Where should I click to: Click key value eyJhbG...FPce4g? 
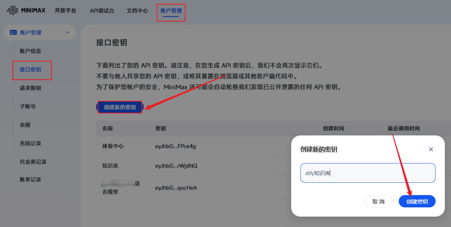tap(175, 146)
